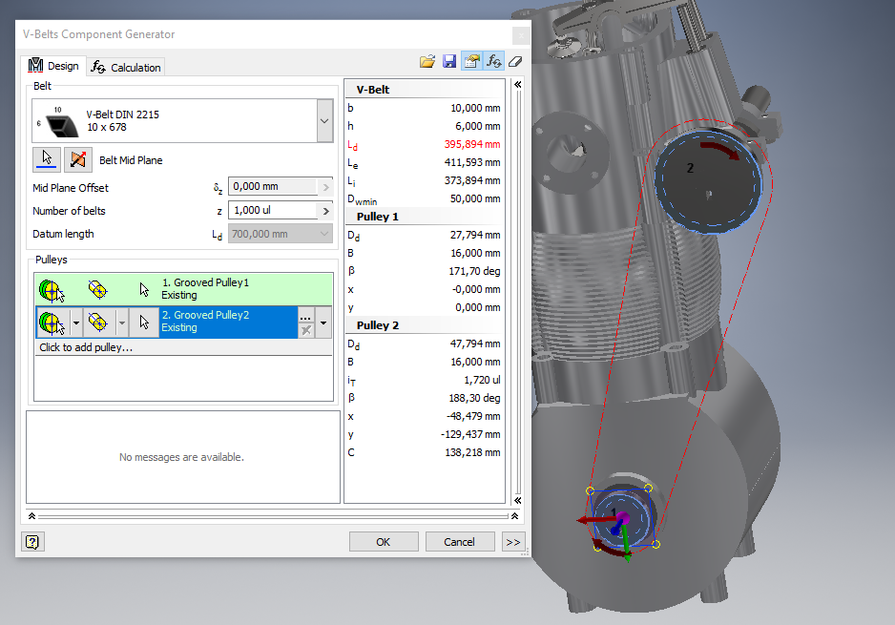Collapse the results panel with the top double chevron

pyautogui.click(x=518, y=84)
